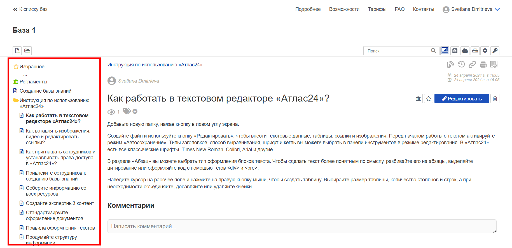Screen dimensions: 512x248
Task: Click the new document icon in toolbar
Action: (x=17, y=51)
